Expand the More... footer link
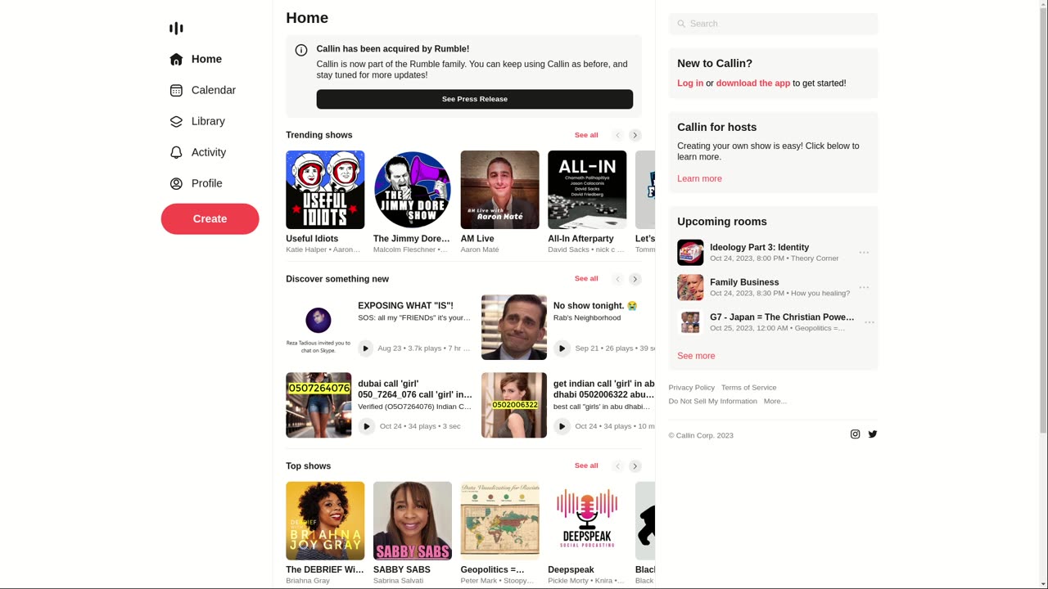Viewport: 1048px width, 589px height. pyautogui.click(x=775, y=402)
